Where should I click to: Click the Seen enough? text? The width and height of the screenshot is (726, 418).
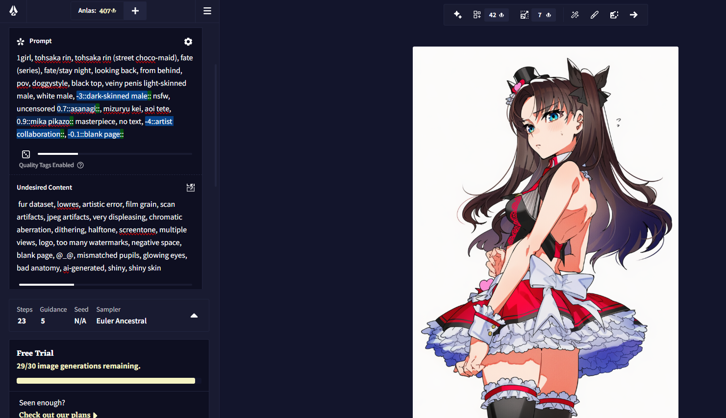pyautogui.click(x=42, y=403)
